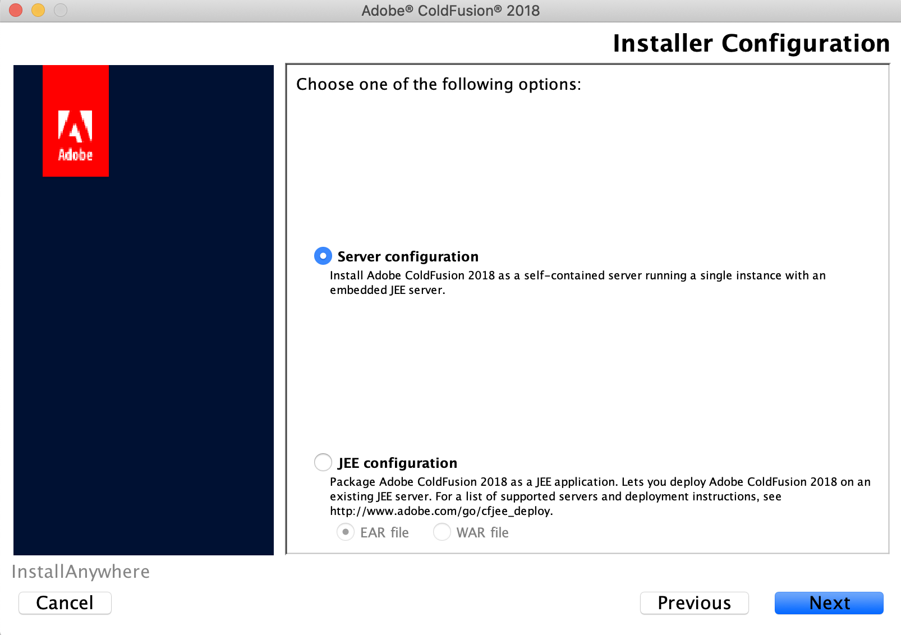901x635 pixels.
Task: Click the InstallAnywhere label
Action: click(81, 572)
